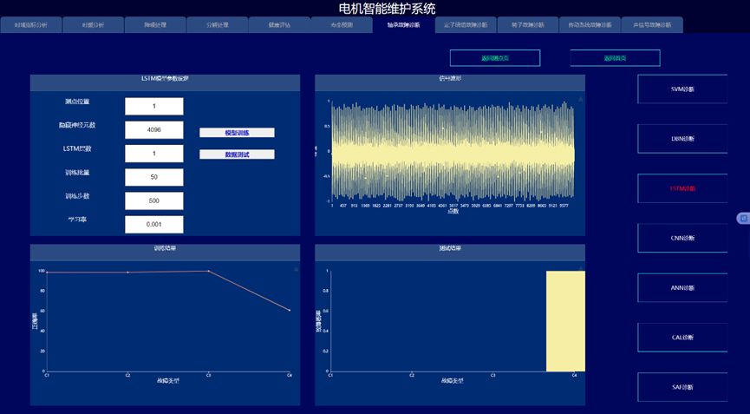Click the 训练步数 input showing 500

point(153,201)
